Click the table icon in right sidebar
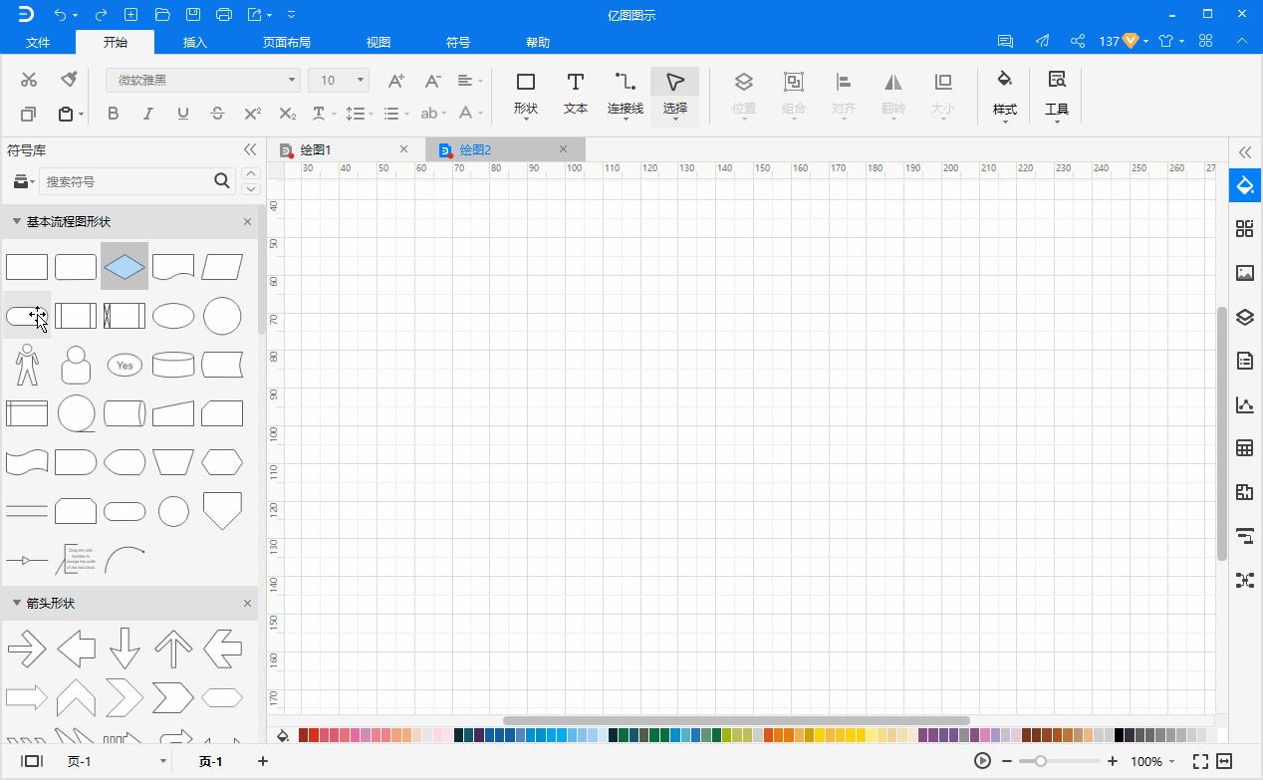 [x=1244, y=448]
